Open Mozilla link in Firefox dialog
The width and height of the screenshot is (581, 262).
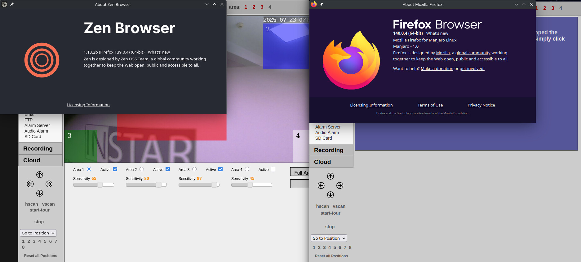(443, 53)
